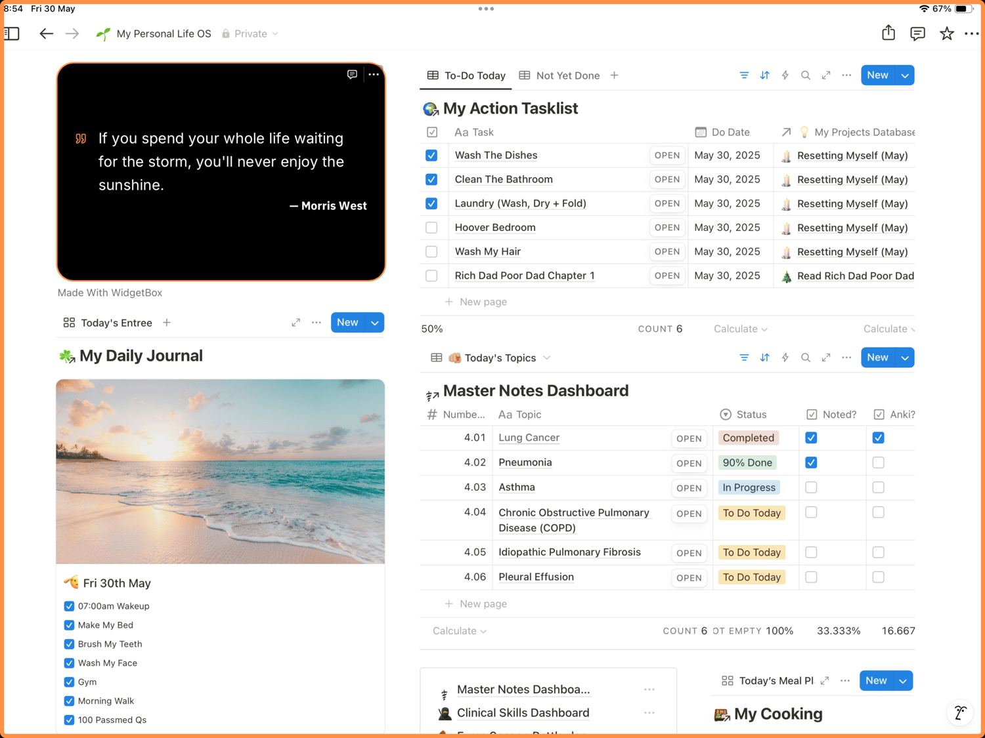Expand Today's Meal Pl view to full page
The image size is (985, 738).
point(825,681)
